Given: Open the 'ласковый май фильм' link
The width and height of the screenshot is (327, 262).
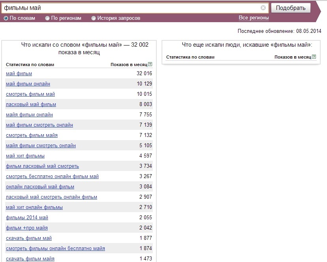Looking at the screenshot, I should [x=31, y=104].
